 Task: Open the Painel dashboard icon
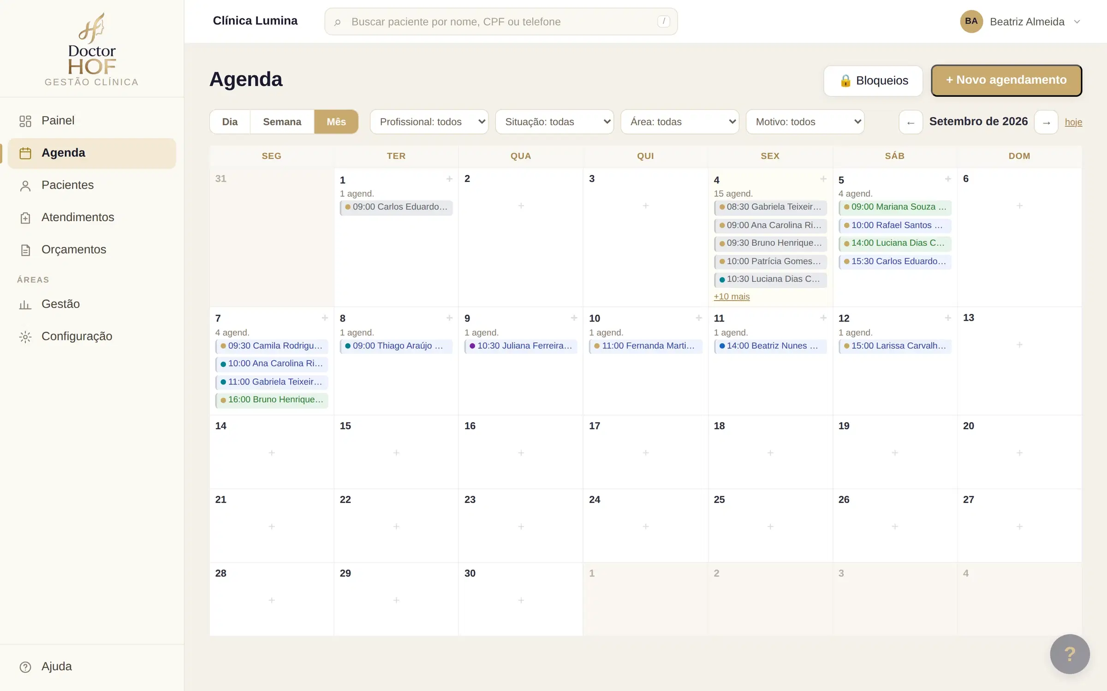pyautogui.click(x=25, y=121)
